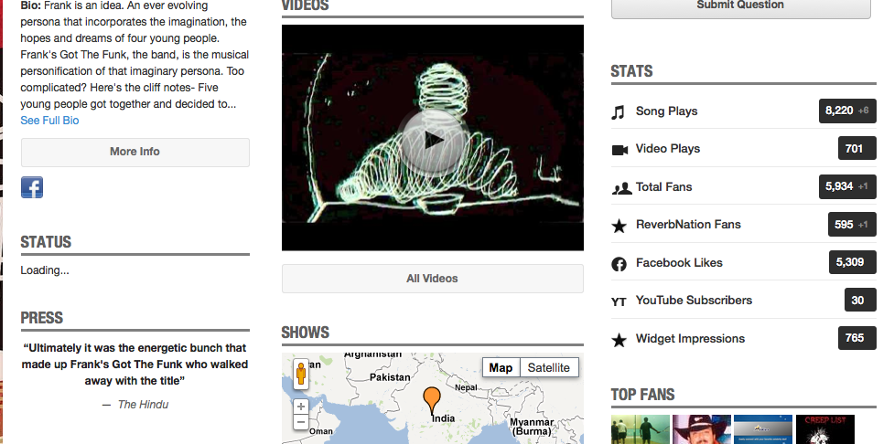Click the orange India map marker
The height and width of the screenshot is (444, 894).
[432, 398]
